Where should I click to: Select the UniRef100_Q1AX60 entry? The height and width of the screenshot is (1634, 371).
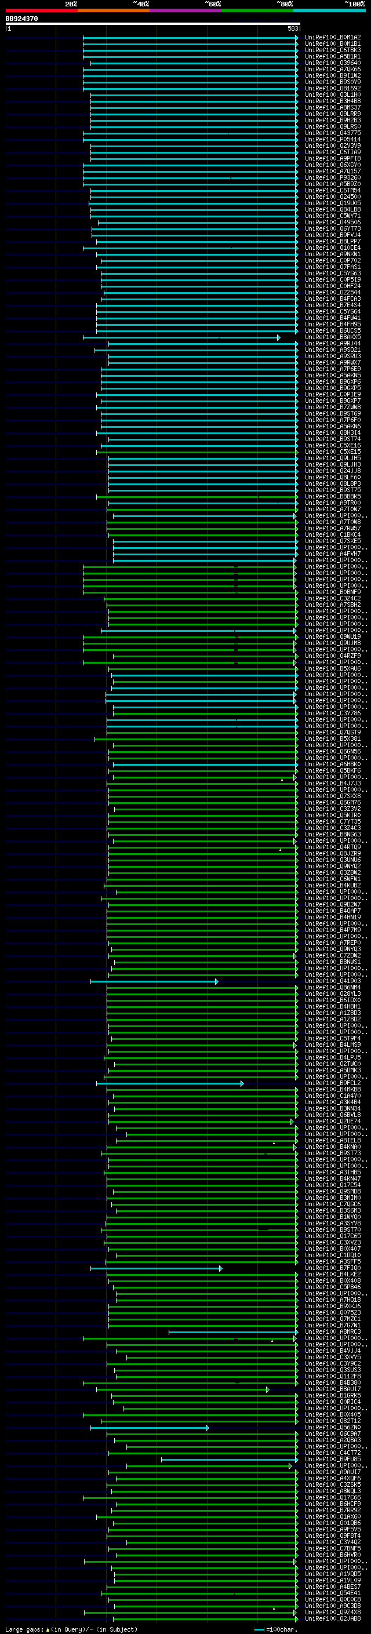pos(332,1517)
